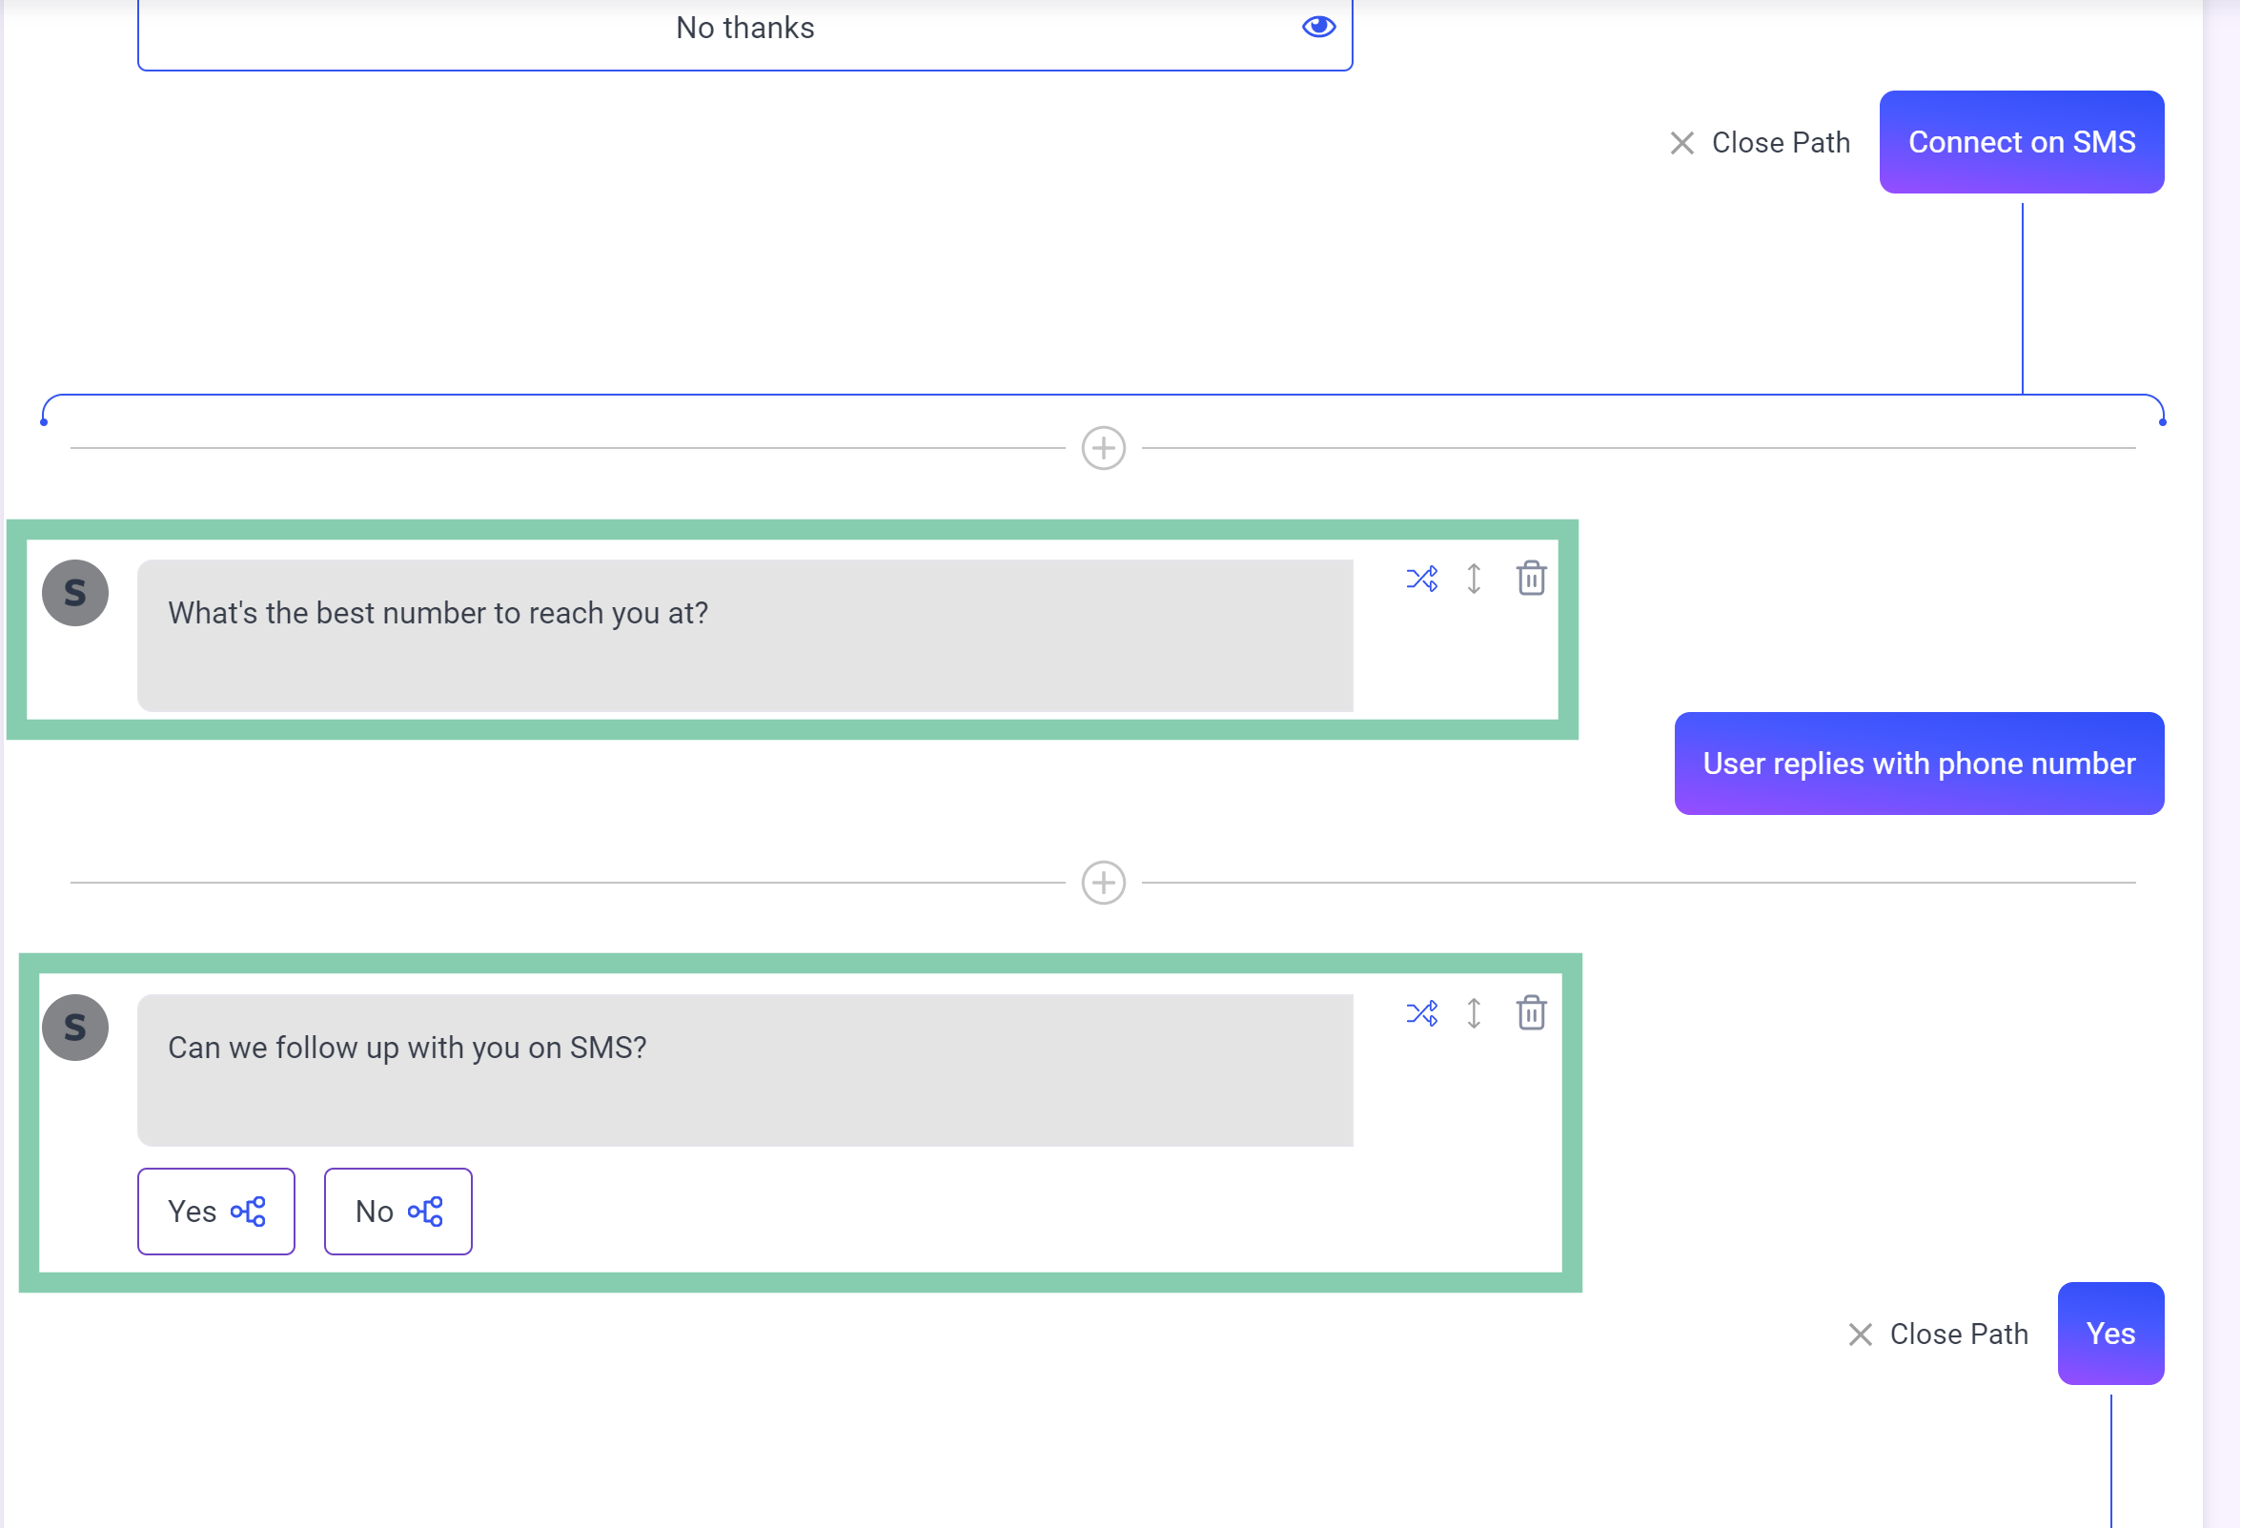The image size is (2241, 1528).
Task: Delete the best number message
Action: [x=1531, y=579]
